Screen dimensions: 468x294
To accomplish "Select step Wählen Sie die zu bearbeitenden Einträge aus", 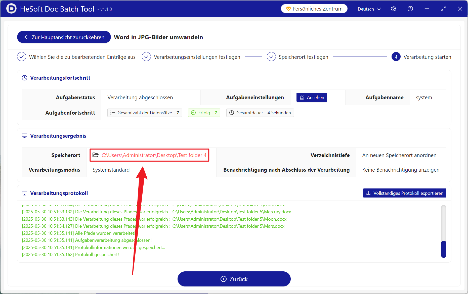I will [x=76, y=57].
